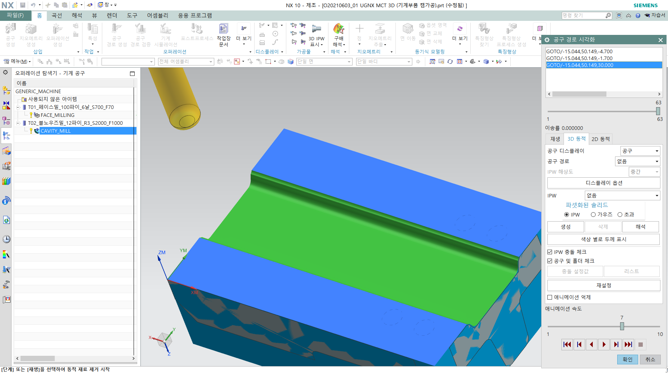Click the 공구 생성 create tool icon
The width and height of the screenshot is (668, 373).
pyautogui.click(x=10, y=29)
